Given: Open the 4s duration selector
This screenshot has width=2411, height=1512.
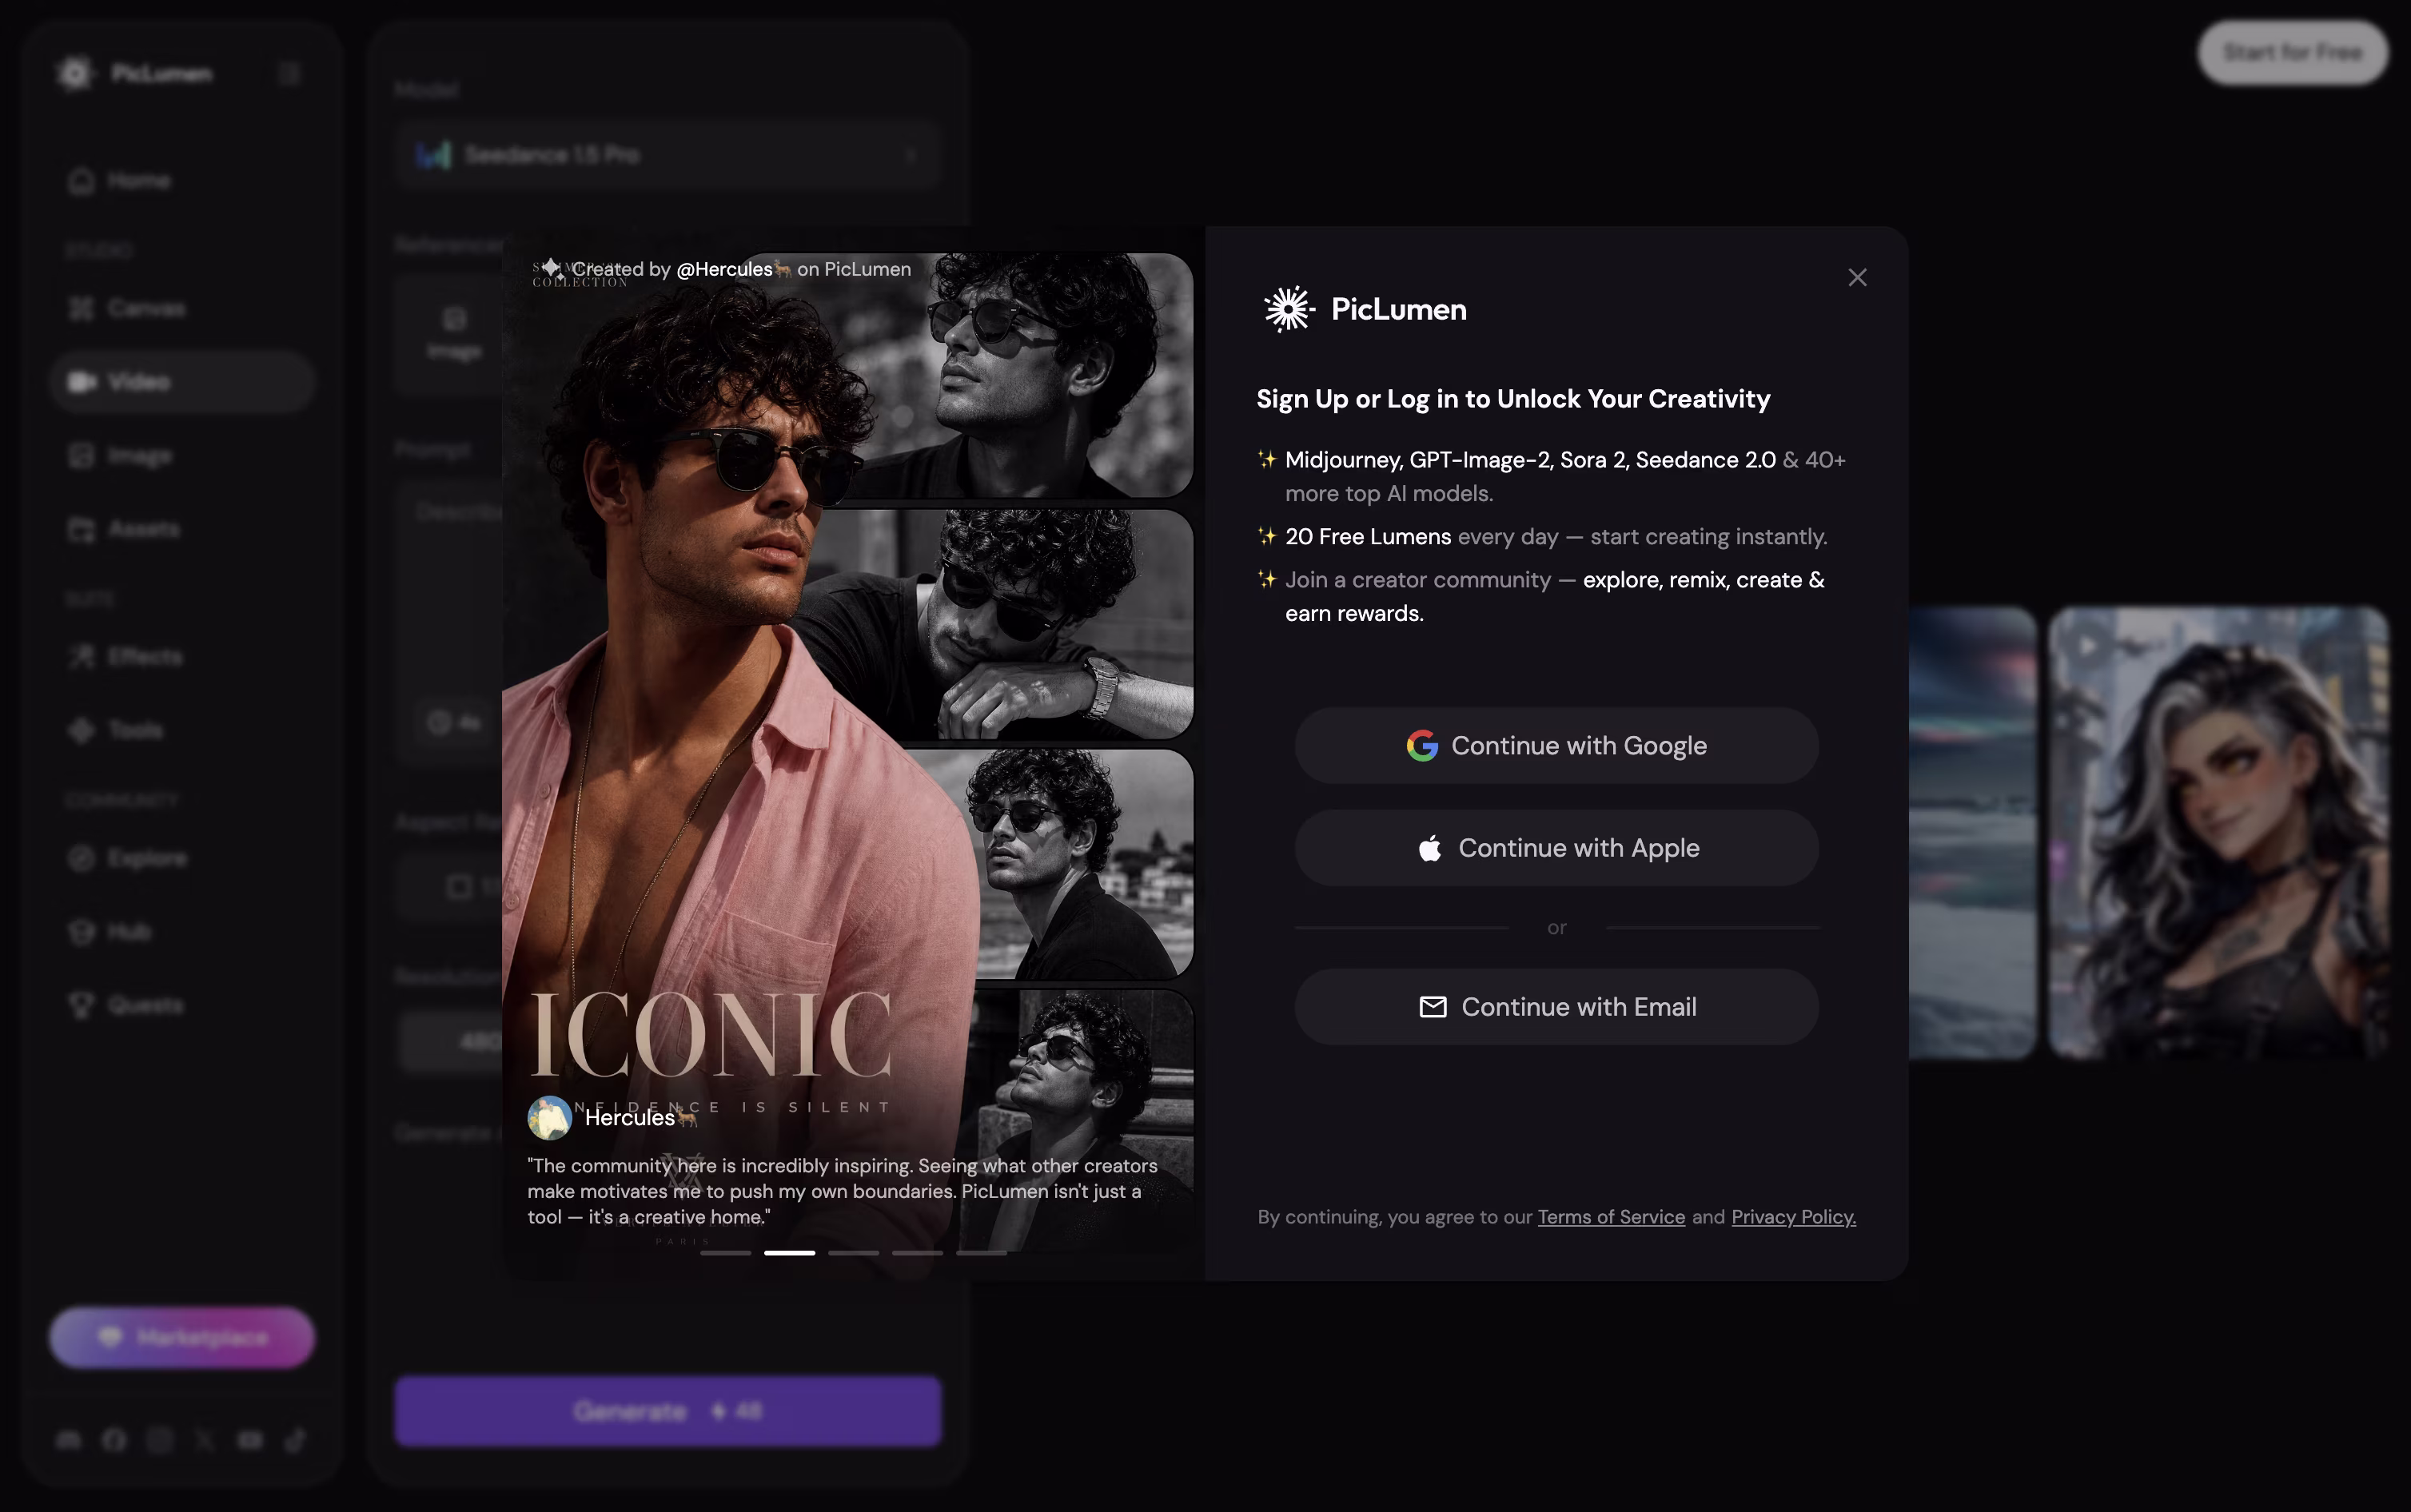Looking at the screenshot, I should 455,722.
